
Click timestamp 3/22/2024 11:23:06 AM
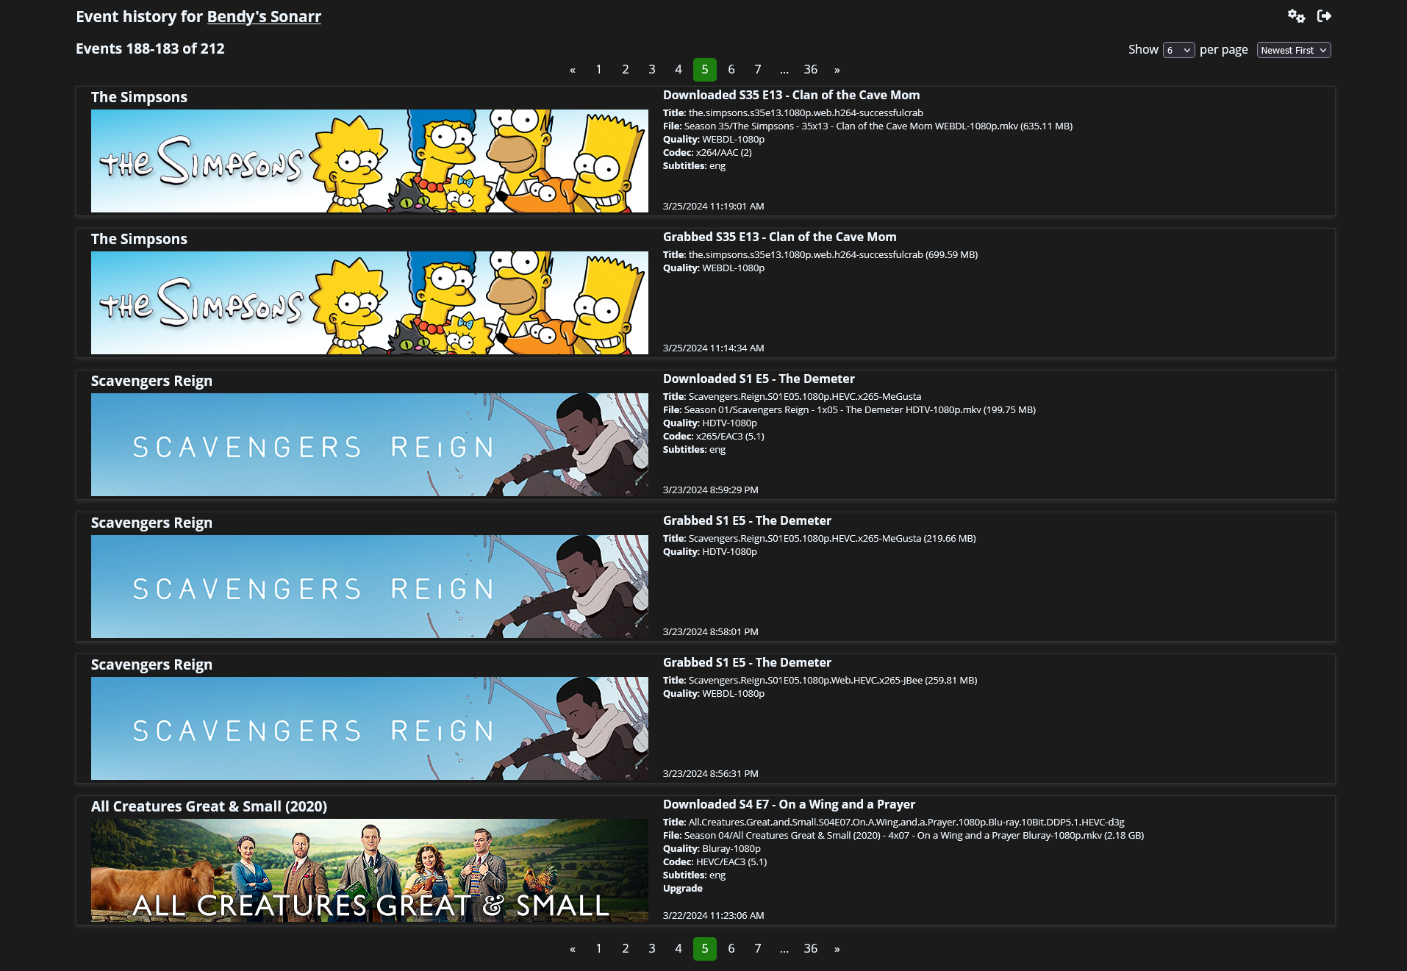pos(713,916)
